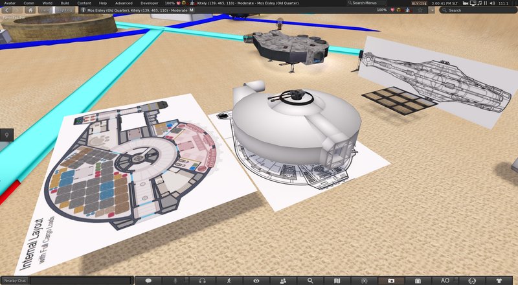Viewport: 518px width, 285px height.
Task: Open the Advanced menu
Action: click(x=124, y=3)
